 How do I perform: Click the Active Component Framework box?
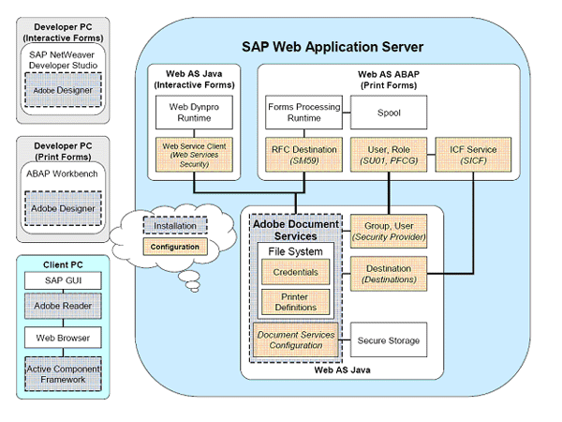click(63, 374)
